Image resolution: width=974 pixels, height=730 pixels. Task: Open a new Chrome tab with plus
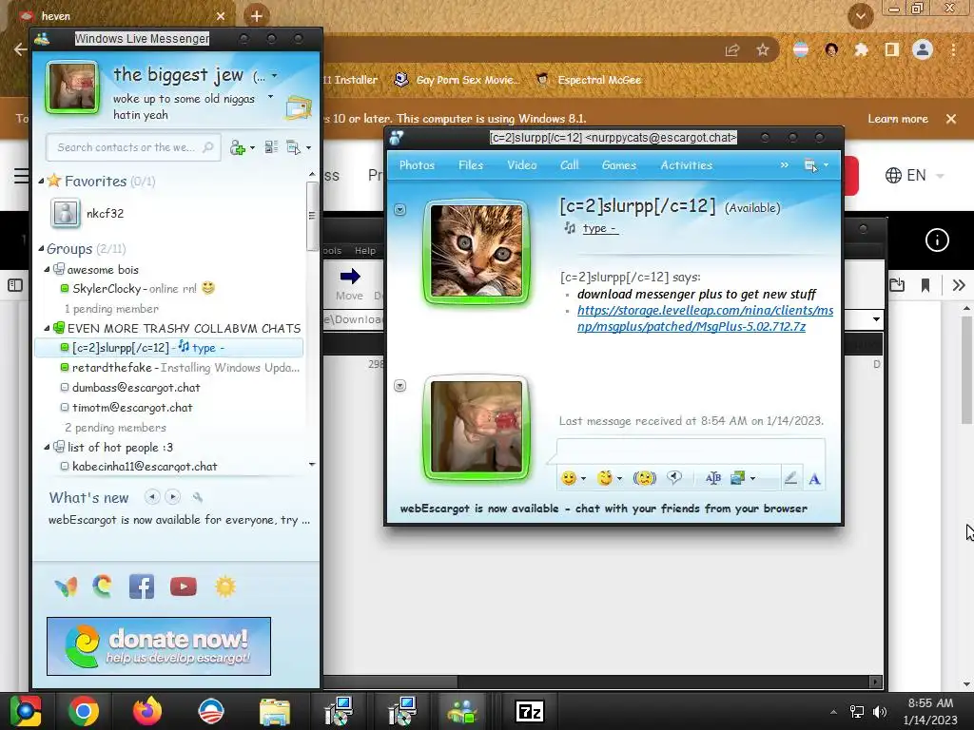pyautogui.click(x=257, y=15)
